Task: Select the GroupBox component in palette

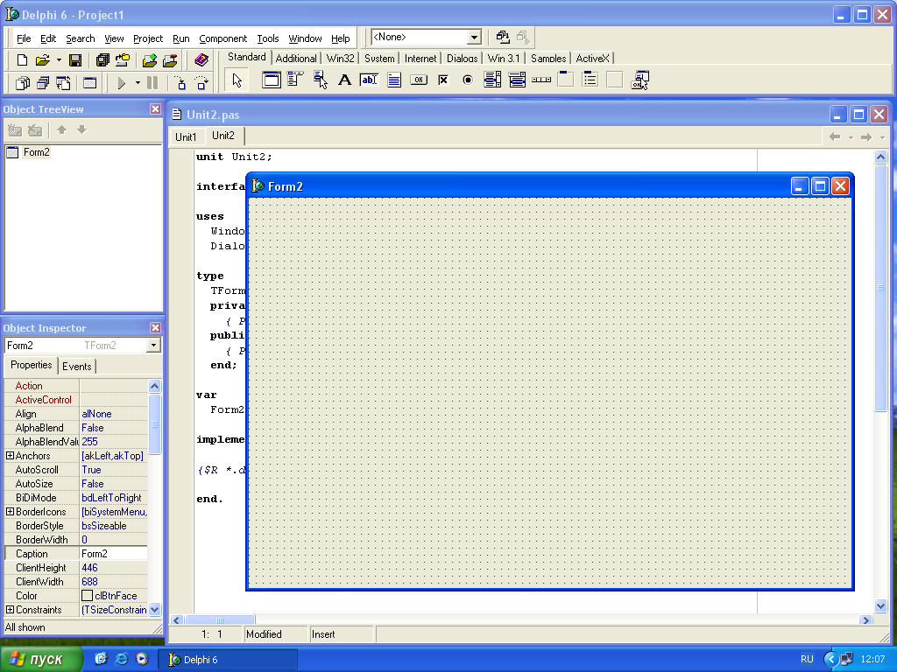Action: [566, 80]
